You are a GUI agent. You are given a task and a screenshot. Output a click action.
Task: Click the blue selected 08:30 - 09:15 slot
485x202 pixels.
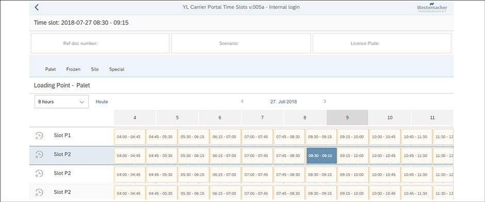click(x=321, y=156)
